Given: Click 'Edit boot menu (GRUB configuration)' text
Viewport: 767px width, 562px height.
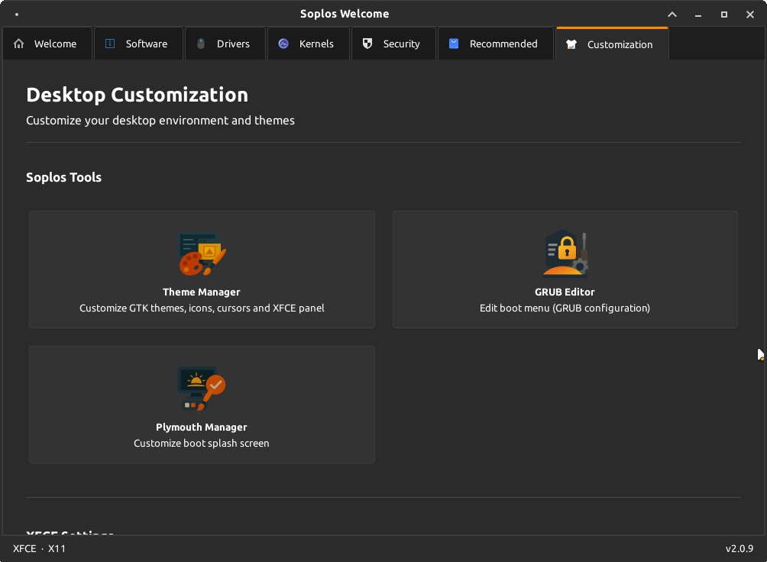Looking at the screenshot, I should pos(565,308).
